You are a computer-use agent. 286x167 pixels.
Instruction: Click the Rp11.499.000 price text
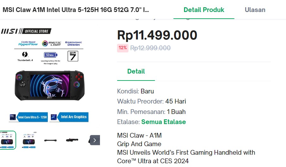[x=157, y=35]
